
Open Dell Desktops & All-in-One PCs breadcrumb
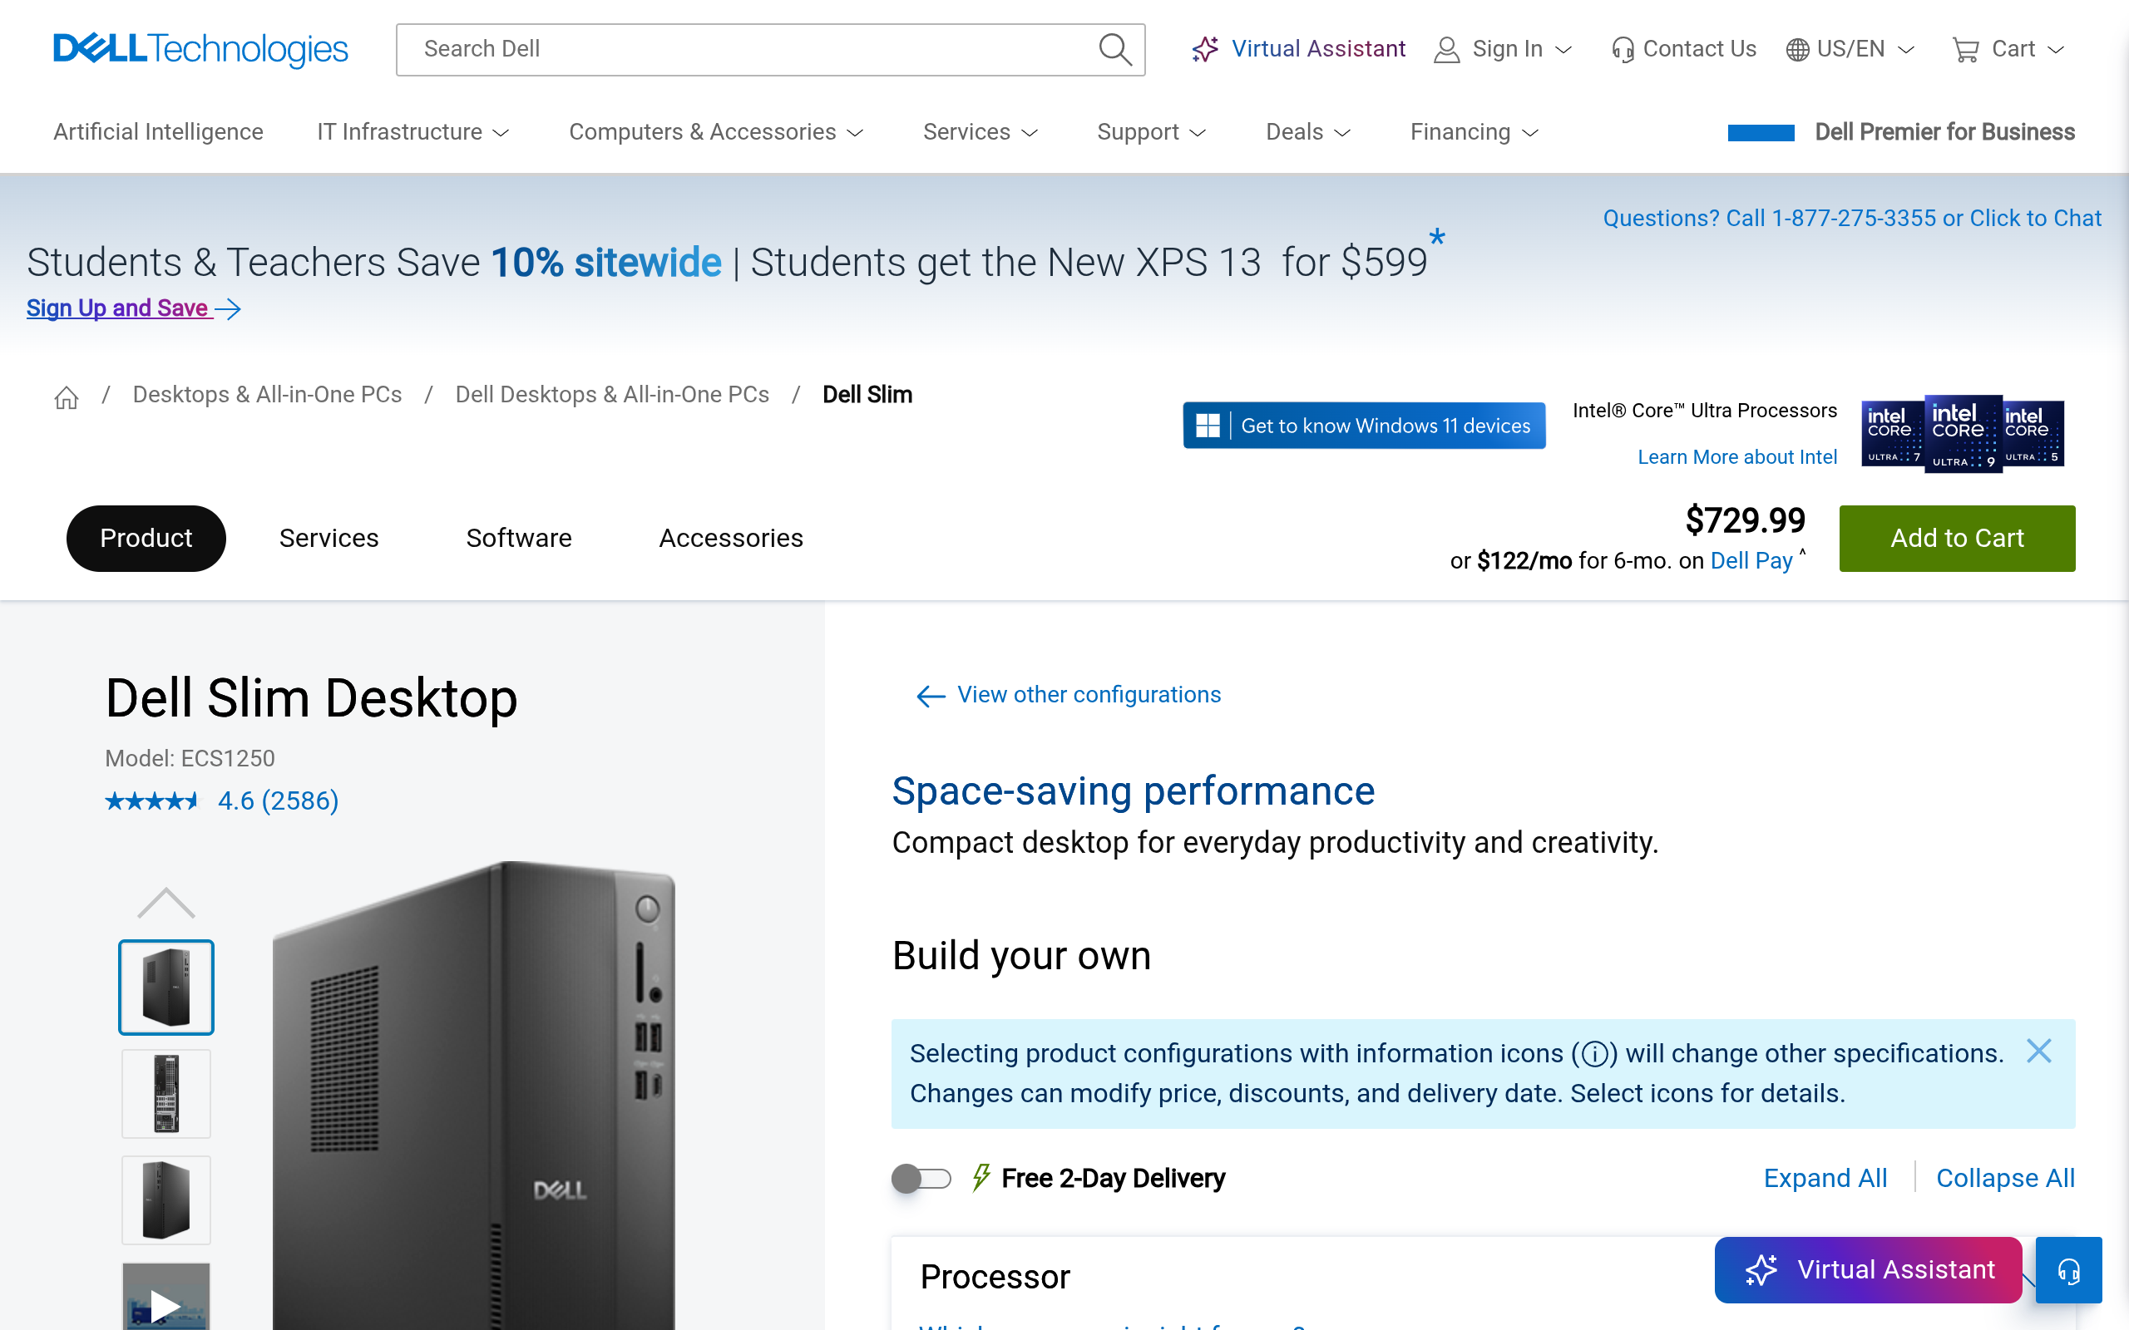coord(612,395)
